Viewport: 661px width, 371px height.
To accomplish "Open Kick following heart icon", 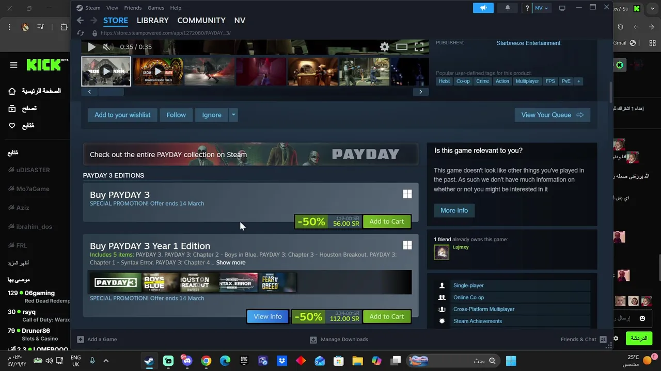I will tap(12, 126).
